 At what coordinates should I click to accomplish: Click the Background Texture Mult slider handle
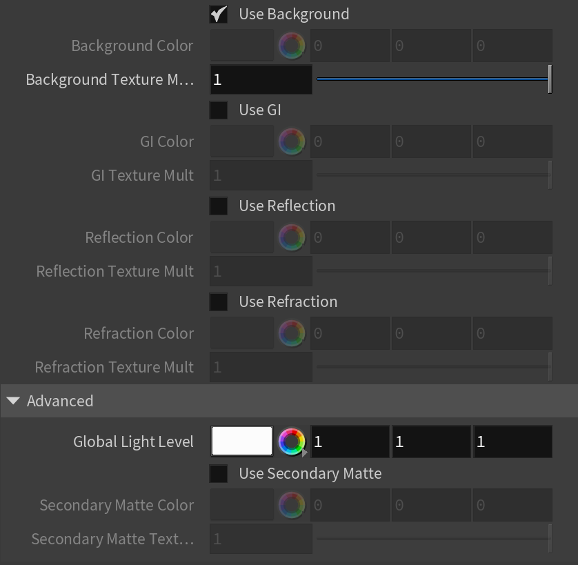[x=550, y=79]
